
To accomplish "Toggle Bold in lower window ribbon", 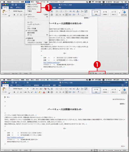I will click(x=14, y=92).
